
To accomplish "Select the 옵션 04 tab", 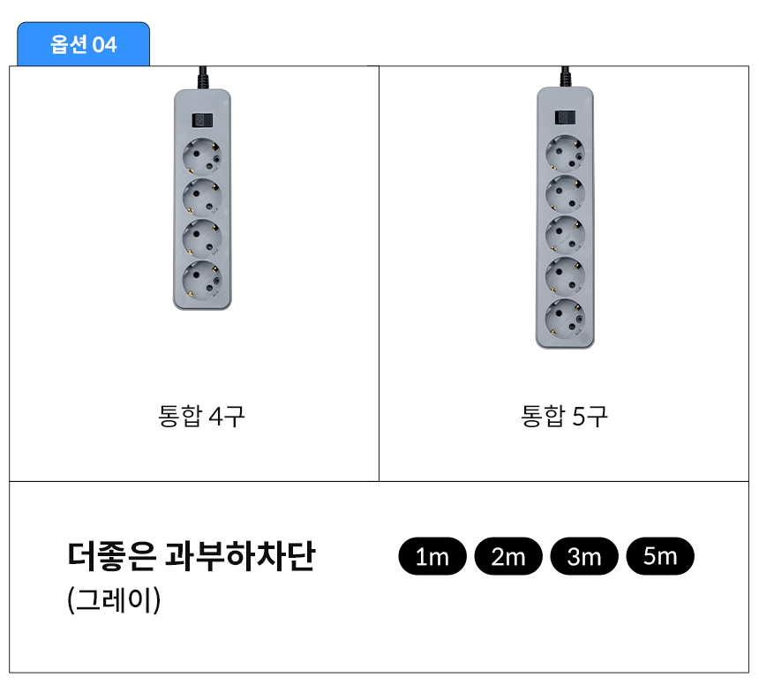I will [x=83, y=44].
